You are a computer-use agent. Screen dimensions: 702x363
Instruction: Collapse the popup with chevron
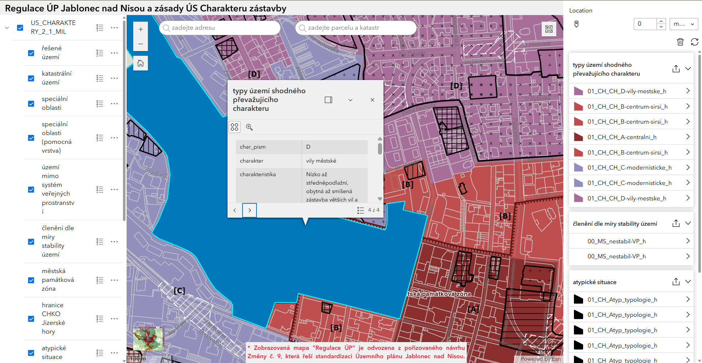tap(350, 100)
